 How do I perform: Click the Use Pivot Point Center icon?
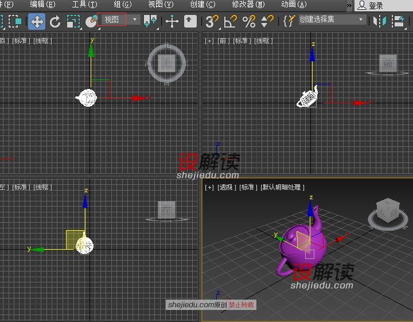pos(150,21)
